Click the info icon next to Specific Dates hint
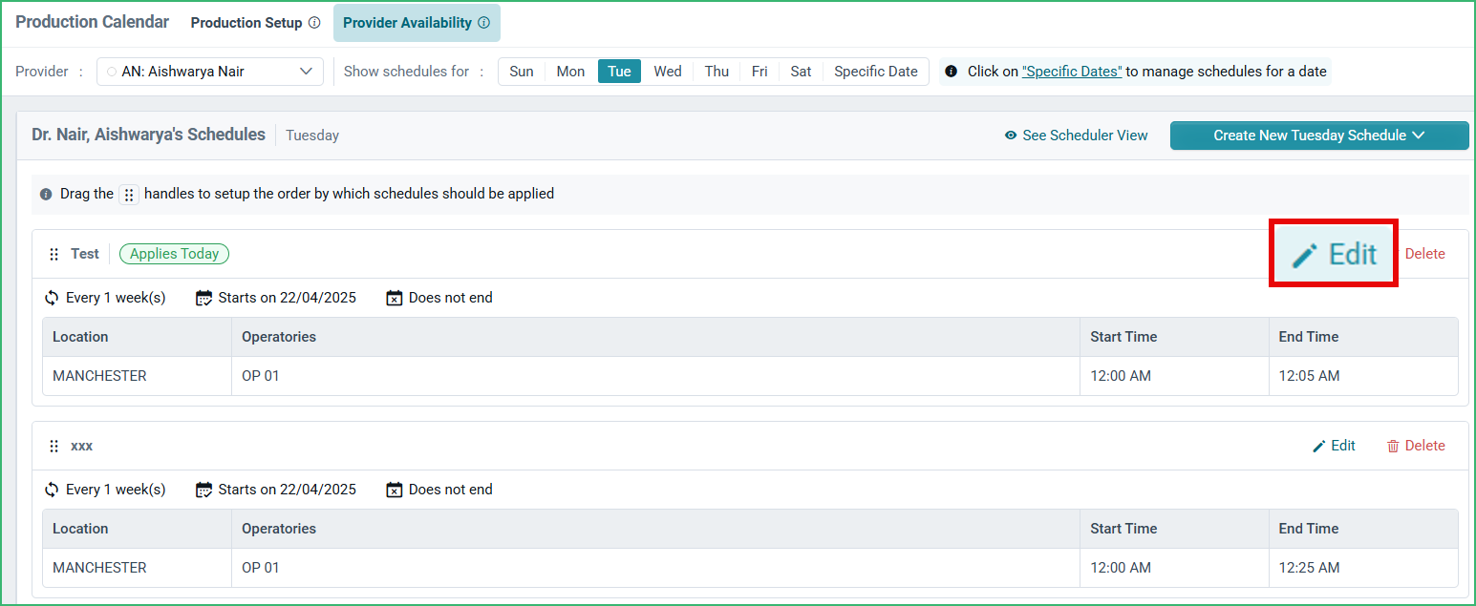Screen dimensions: 1476x606 click(x=951, y=72)
